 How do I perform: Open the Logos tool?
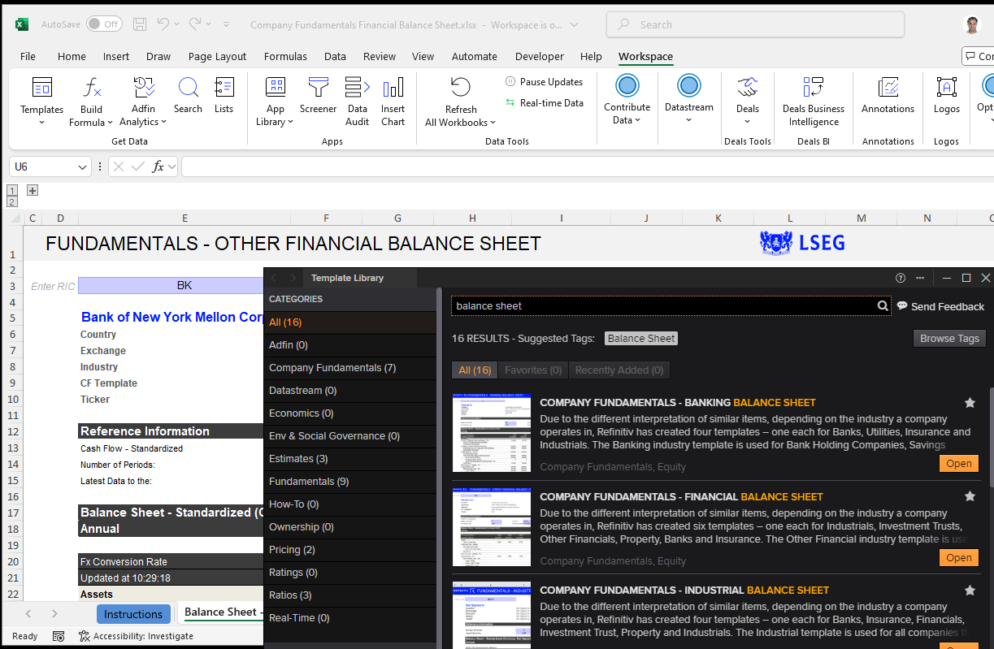click(946, 95)
